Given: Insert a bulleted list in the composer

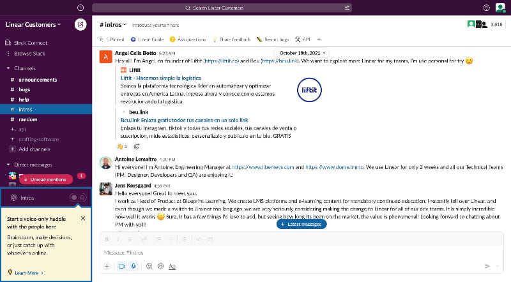Looking at the screenshot, I should click(170, 239).
